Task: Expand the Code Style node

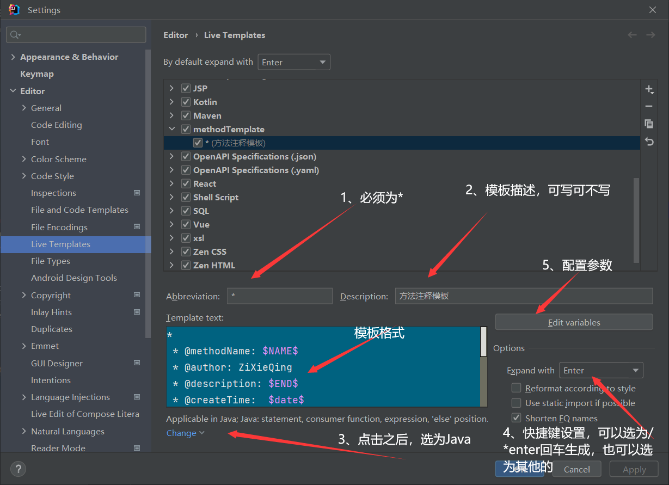Action: [24, 176]
